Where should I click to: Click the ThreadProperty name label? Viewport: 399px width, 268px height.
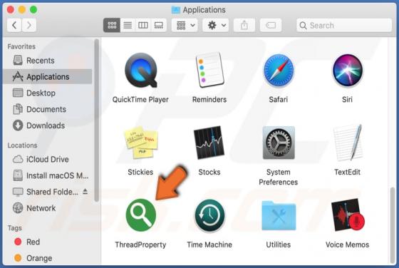[x=140, y=244]
